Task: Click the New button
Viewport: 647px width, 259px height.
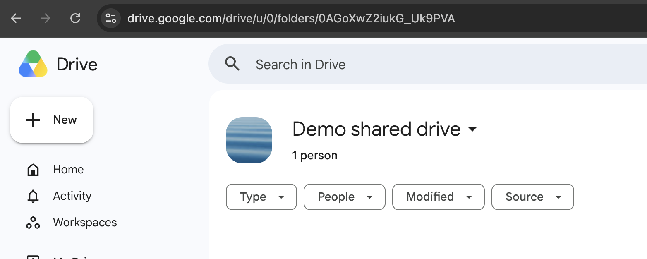Action: [x=52, y=120]
